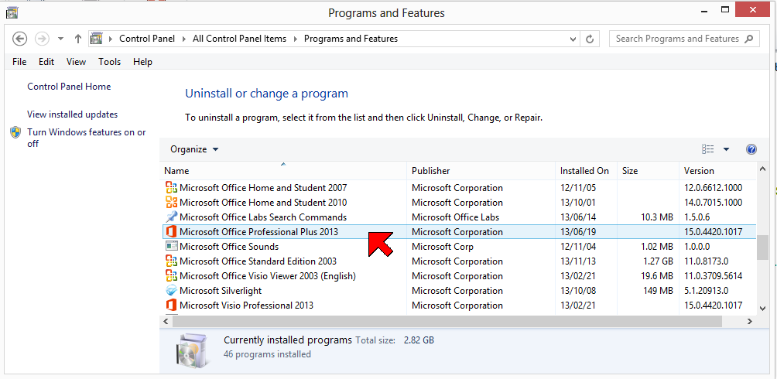The width and height of the screenshot is (777, 379).
Task: Click the Office Visio Viewer 2003 icon
Action: coord(172,276)
